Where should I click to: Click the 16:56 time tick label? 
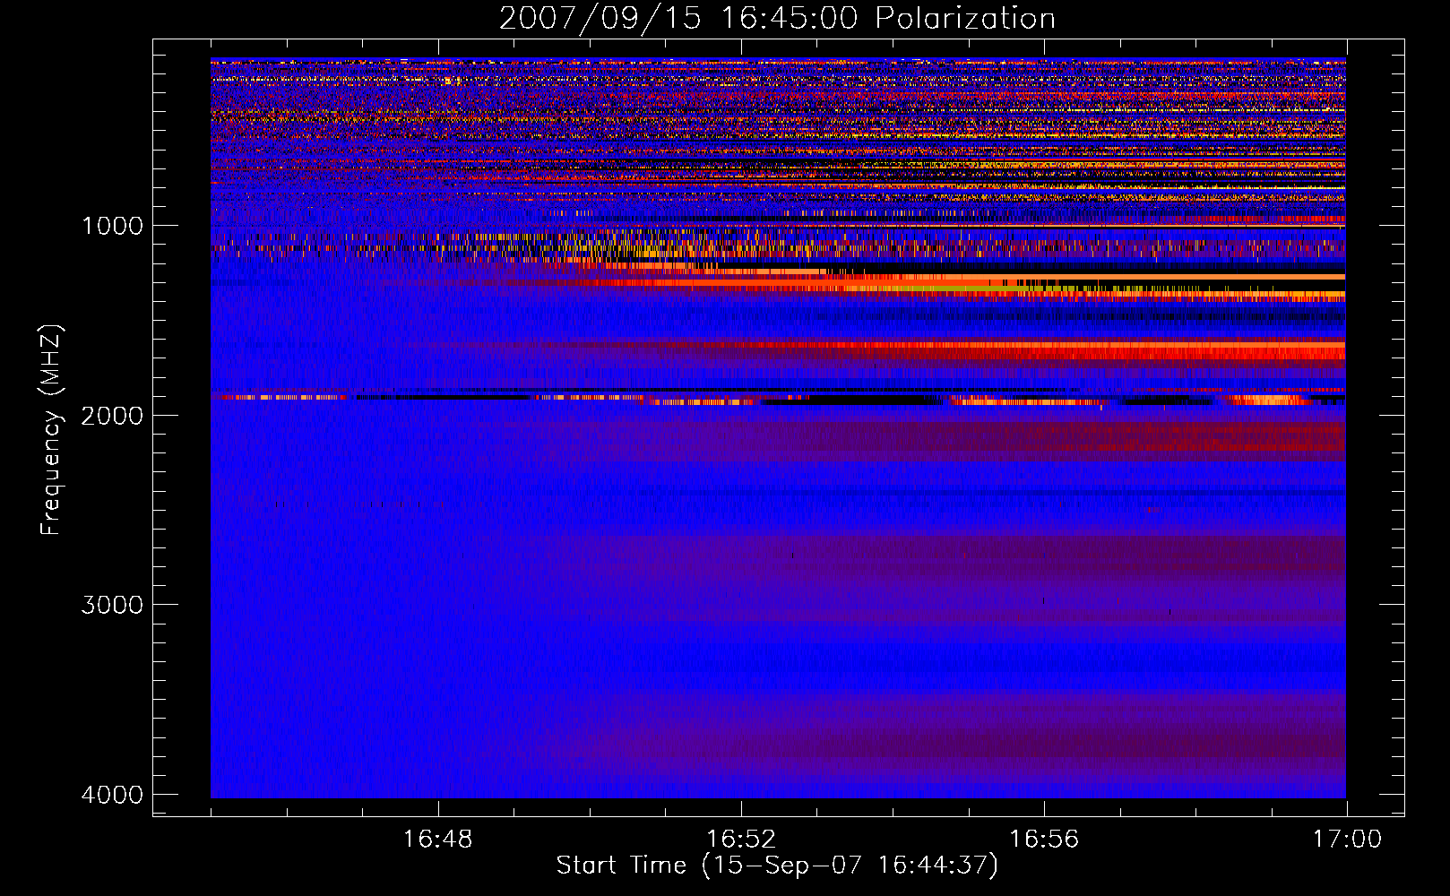coord(1044,840)
